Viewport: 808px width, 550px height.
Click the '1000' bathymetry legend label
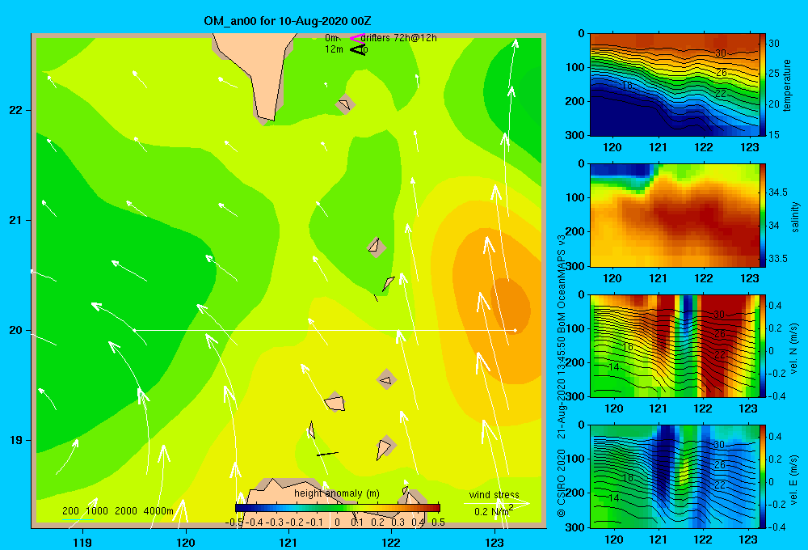point(97,511)
